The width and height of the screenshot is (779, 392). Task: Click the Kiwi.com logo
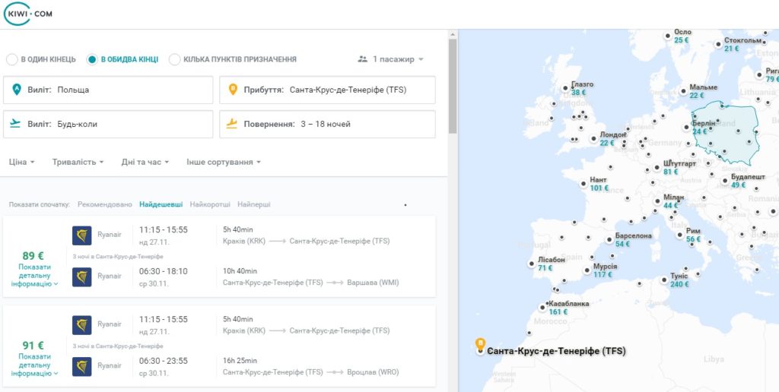pos(27,14)
